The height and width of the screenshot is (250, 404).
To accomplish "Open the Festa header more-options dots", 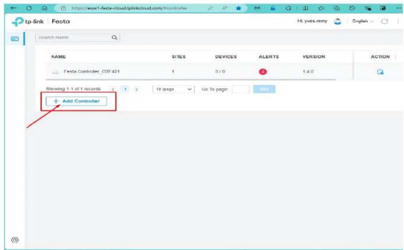I will coord(398,21).
